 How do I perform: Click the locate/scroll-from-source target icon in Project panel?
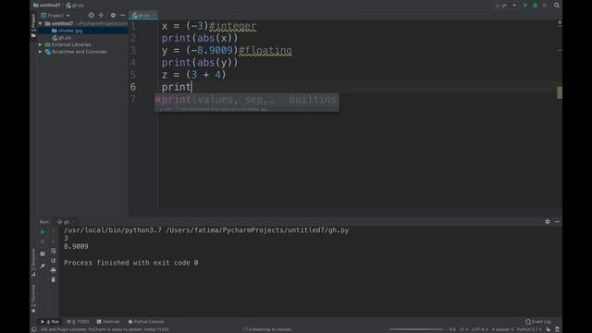[x=92, y=15]
